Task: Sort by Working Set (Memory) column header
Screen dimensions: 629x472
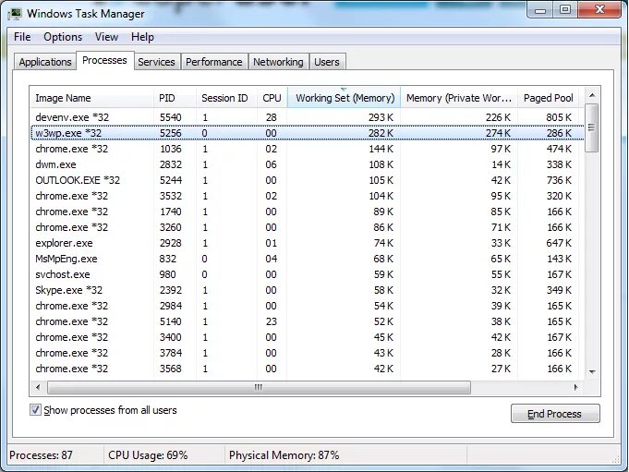Action: pyautogui.click(x=345, y=98)
